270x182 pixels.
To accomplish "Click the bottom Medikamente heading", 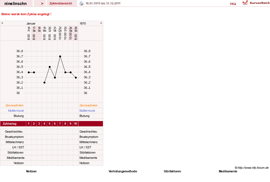I will (228, 171).
